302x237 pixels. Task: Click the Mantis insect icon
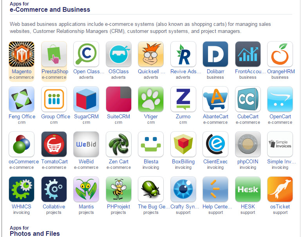[x=86, y=189]
